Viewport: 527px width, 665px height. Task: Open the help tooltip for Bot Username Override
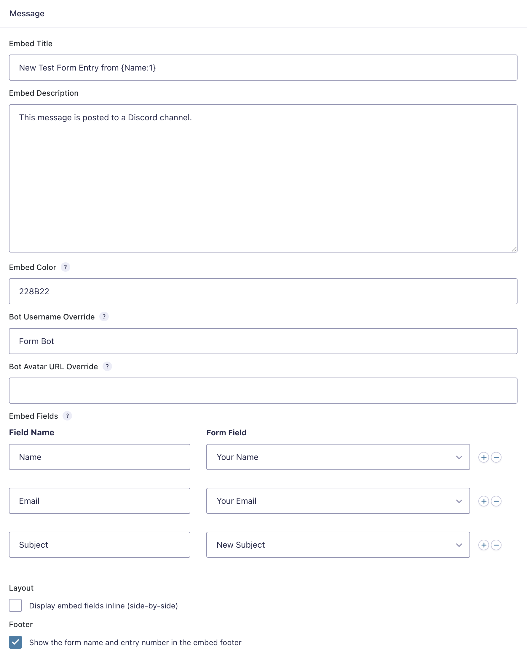(104, 316)
